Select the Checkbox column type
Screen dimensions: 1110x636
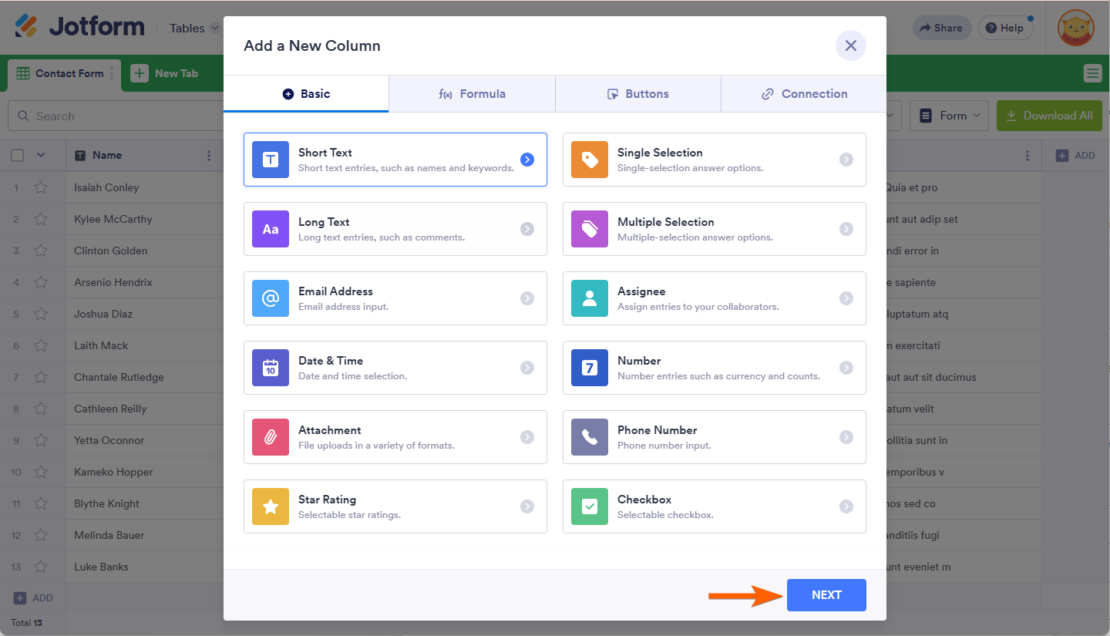[715, 506]
